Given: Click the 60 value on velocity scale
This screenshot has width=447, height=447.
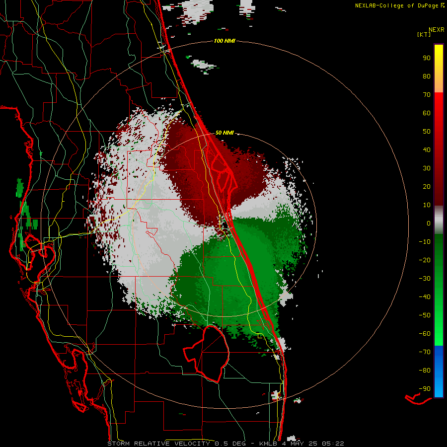Looking at the screenshot, I should point(427,113).
